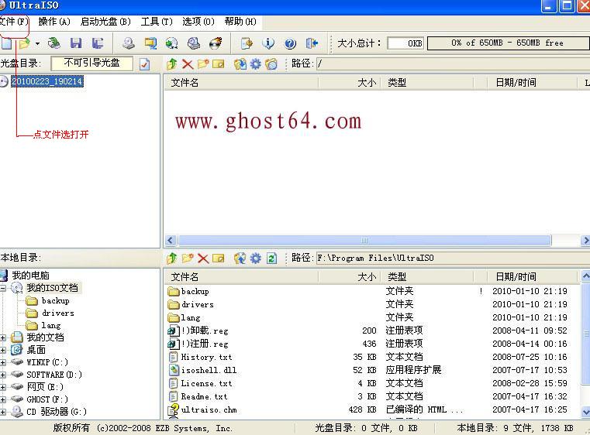Click the Save floppy disk icon
590x435 pixels.
[76, 43]
